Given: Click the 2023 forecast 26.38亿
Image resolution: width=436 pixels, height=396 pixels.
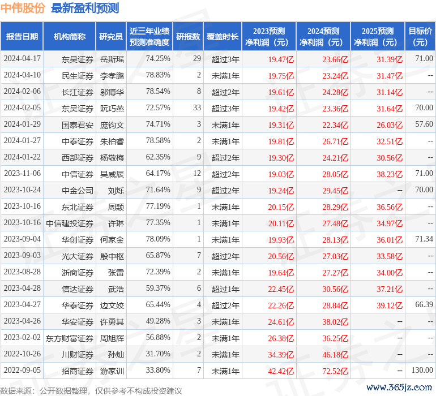Looking at the screenshot, I should (x=281, y=338).
